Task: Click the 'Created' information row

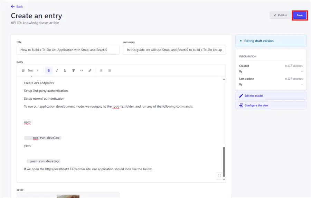Action: [x=271, y=66]
